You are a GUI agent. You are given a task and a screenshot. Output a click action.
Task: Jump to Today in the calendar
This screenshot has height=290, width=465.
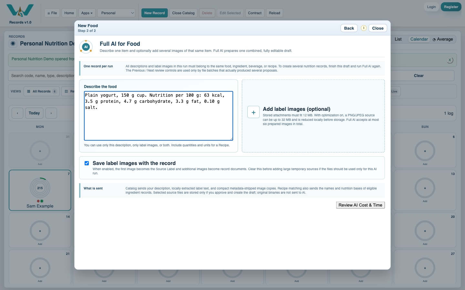coord(34,113)
